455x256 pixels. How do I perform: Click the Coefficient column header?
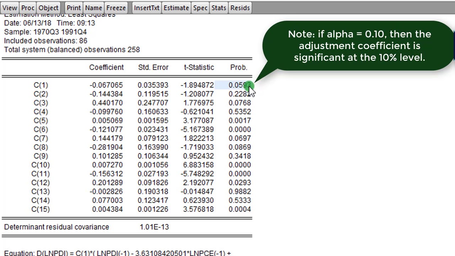pyautogui.click(x=106, y=68)
